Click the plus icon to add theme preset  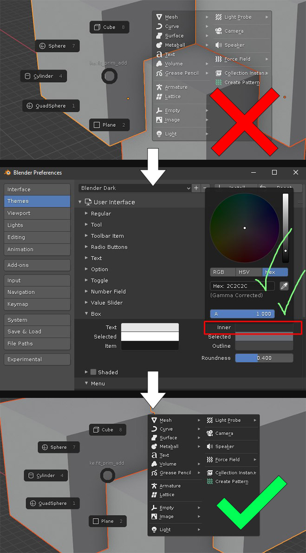[196, 188]
